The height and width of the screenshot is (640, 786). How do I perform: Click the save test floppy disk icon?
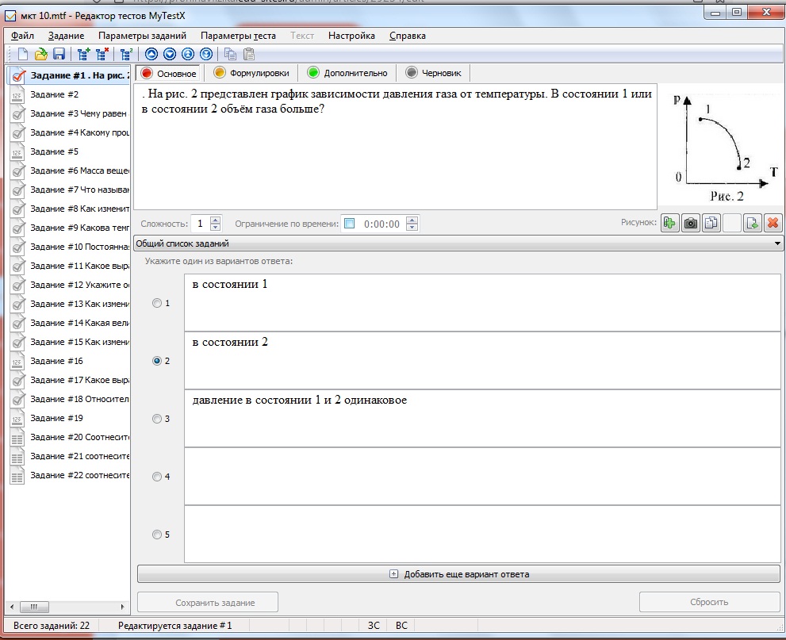(x=59, y=54)
